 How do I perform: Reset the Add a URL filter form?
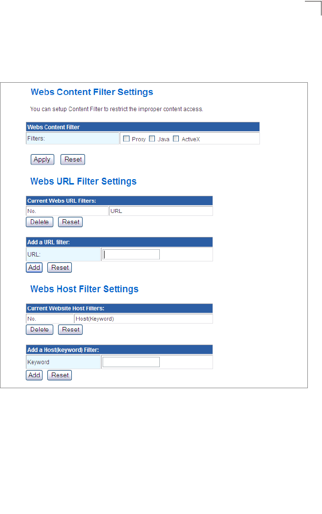(60, 267)
